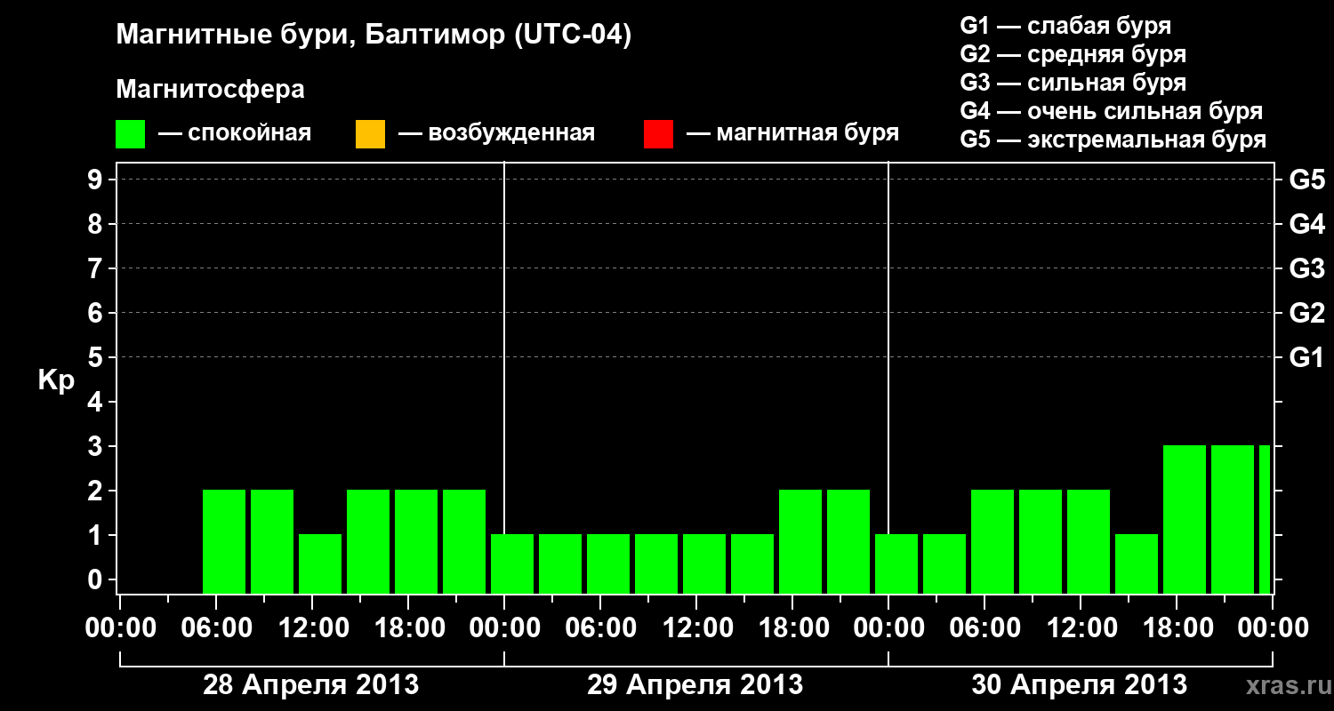Select the chart title 'Магнитные бури, Балтимор (UTC-04)'
Screen dimensions: 1334x711
[x=374, y=36]
